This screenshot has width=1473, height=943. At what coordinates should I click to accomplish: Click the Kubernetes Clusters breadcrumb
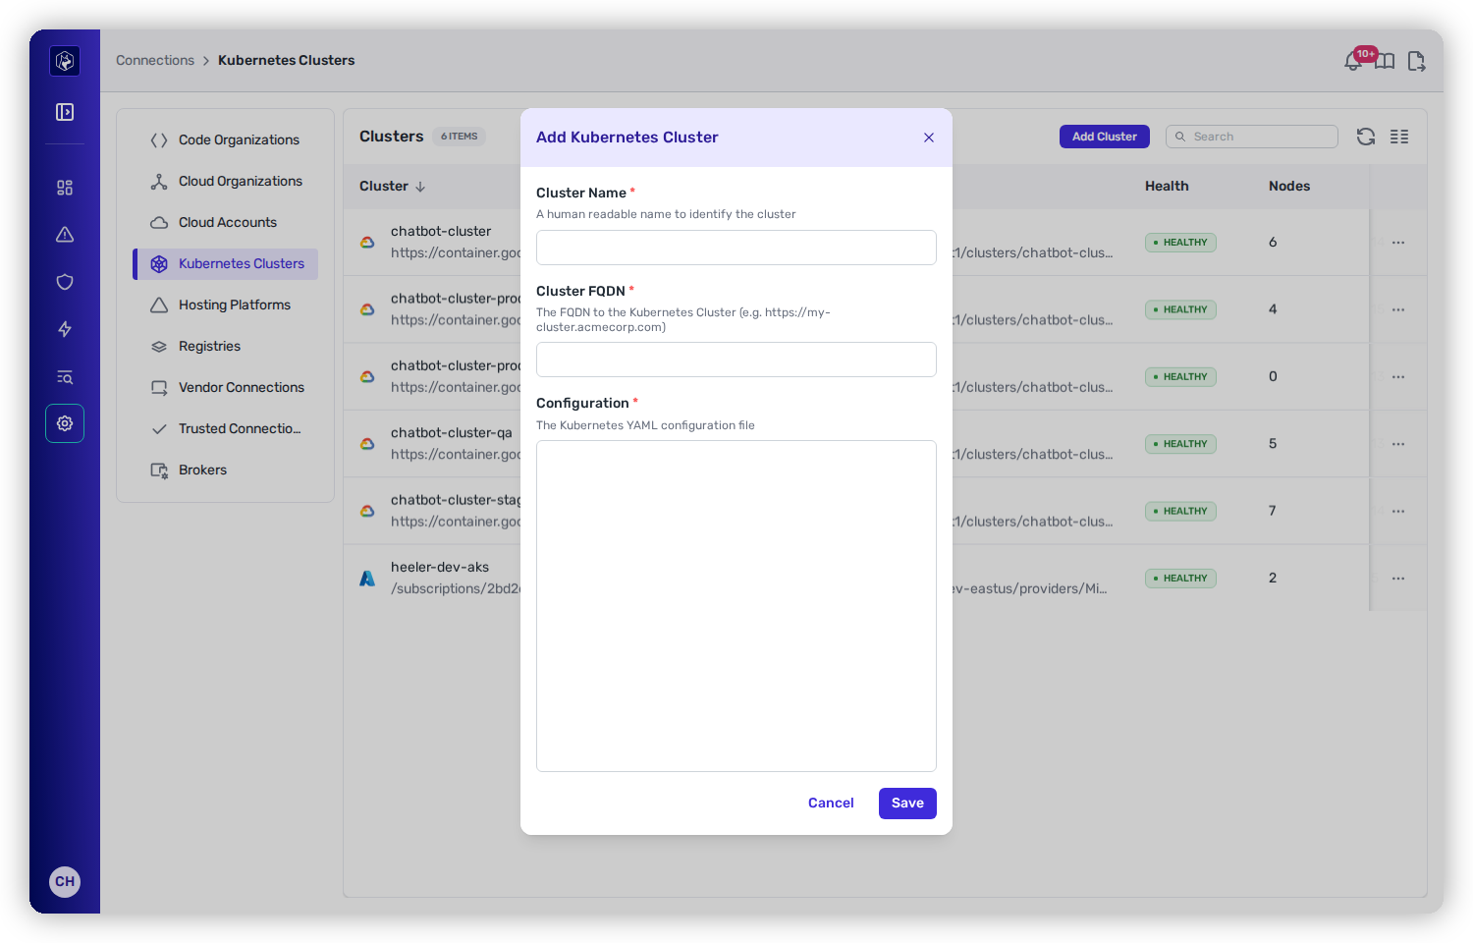click(x=286, y=60)
